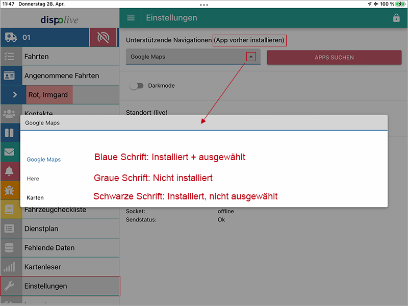Open notifications via red bell icon
408x306 pixels.
[x=9, y=171]
